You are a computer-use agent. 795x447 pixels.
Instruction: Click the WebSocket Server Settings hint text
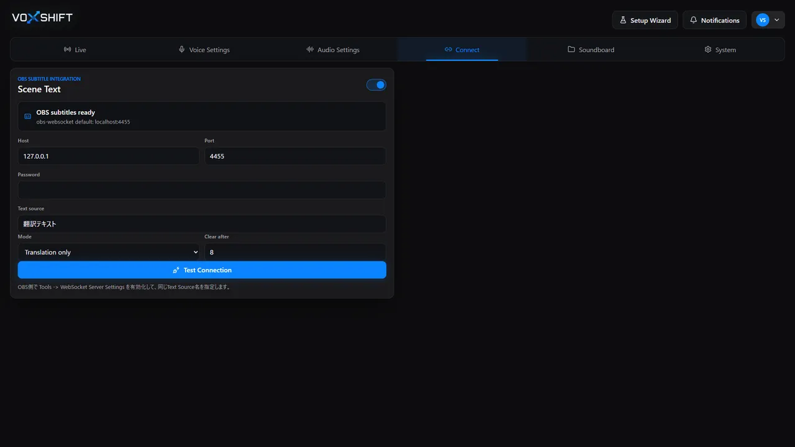point(124,287)
